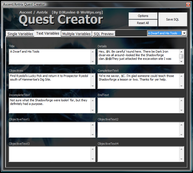Screen dimensions: 193x173
Task: Select the Text Variables tab
Action: click(x=48, y=33)
